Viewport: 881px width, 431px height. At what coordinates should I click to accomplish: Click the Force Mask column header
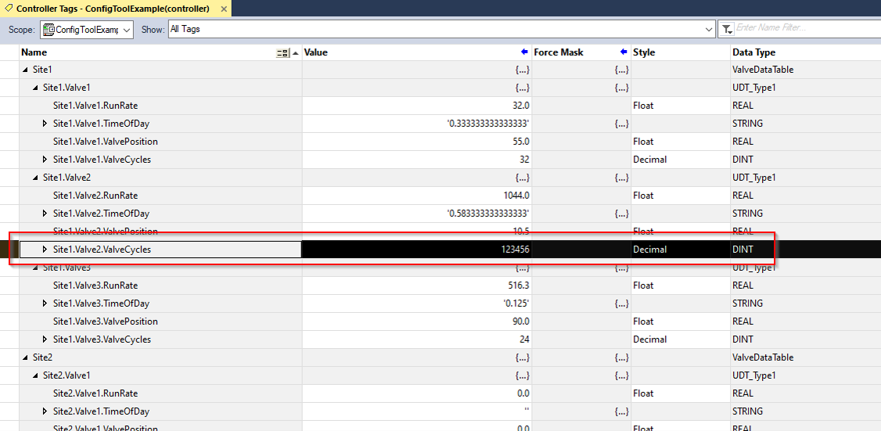[x=559, y=52]
